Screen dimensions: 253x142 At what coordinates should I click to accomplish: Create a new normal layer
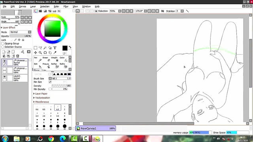[4, 52]
